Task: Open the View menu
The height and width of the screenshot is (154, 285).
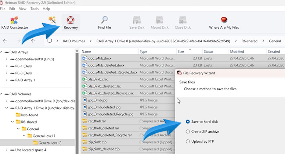Action: pyautogui.click(x=23, y=9)
